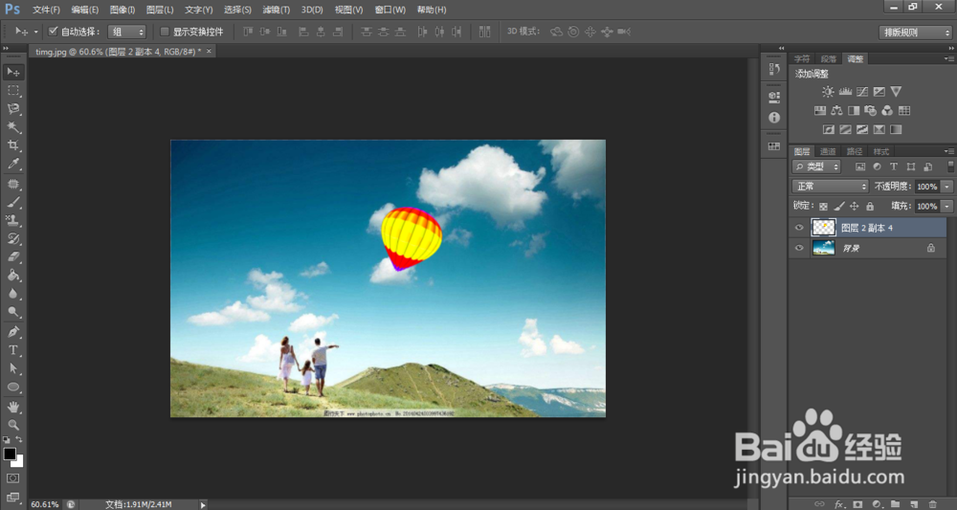
Task: Toggle the Auto-Select checkbox
Action: coord(53,32)
